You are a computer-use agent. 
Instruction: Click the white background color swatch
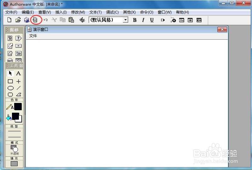coord(20,120)
